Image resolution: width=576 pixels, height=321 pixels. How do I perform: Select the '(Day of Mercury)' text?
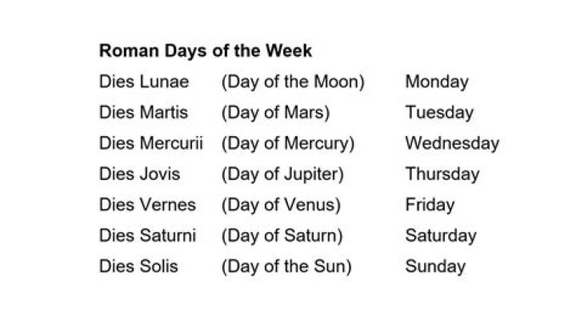point(288,143)
